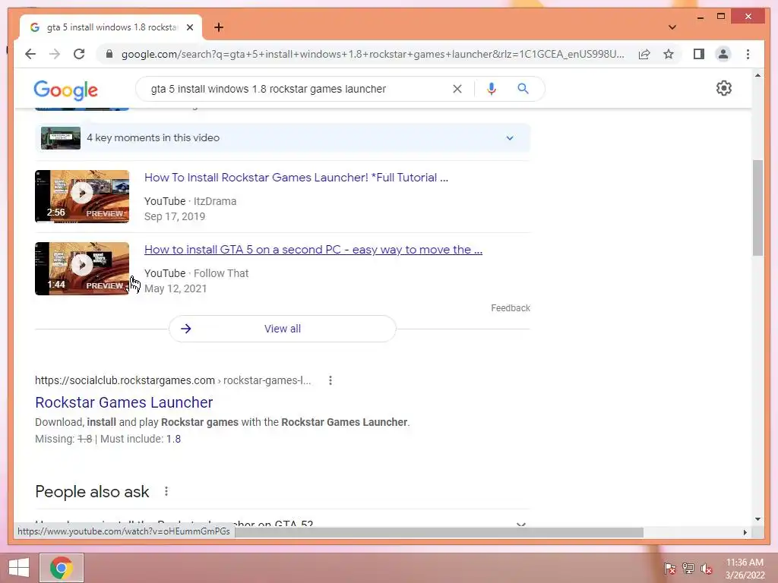Click the vertical scrollbar thumb
778x583 pixels.
click(757, 207)
